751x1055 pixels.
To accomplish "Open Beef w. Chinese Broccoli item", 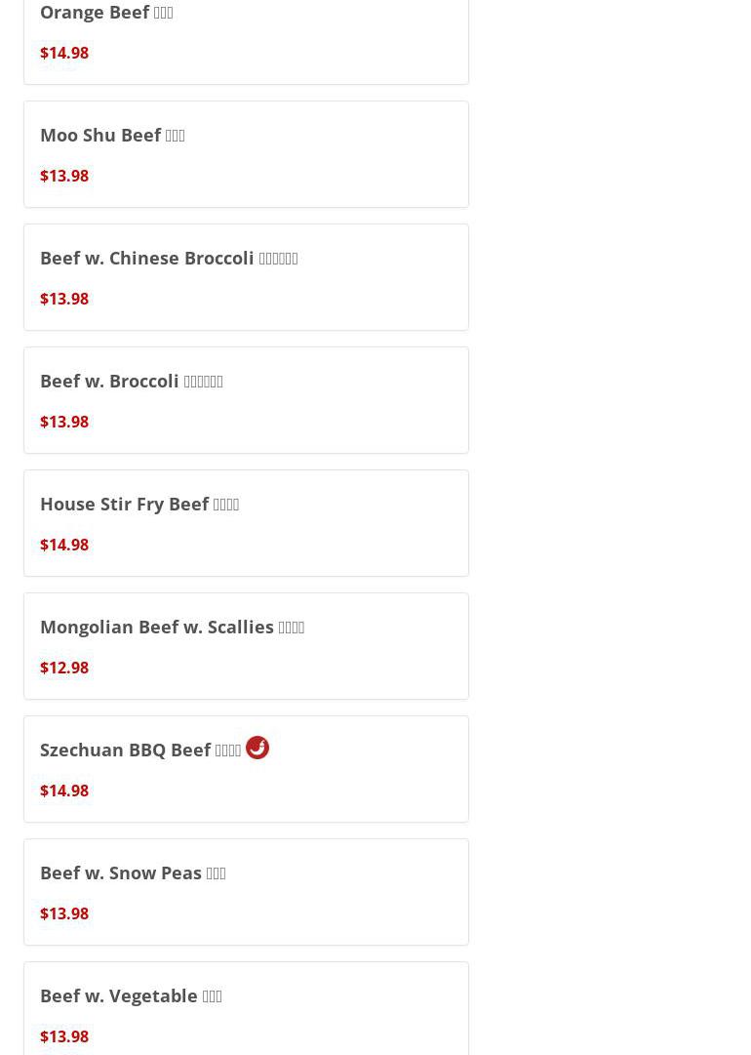I will point(169,259).
